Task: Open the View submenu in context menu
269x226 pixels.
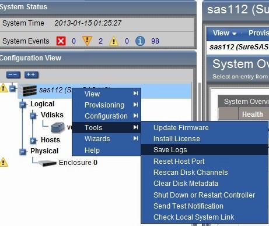Action: tap(106, 94)
